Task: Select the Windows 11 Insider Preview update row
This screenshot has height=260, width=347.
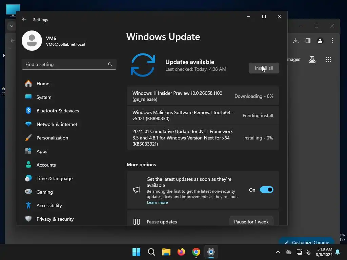Action: tap(203, 96)
